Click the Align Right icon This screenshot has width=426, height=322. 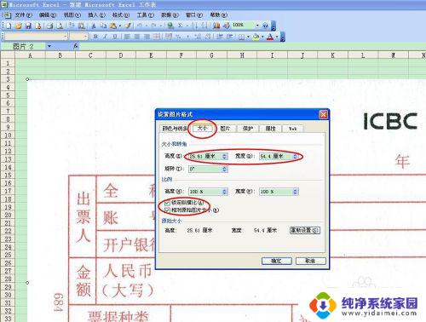(x=147, y=37)
